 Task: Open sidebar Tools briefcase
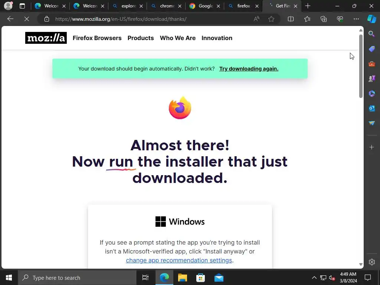tap(371, 64)
